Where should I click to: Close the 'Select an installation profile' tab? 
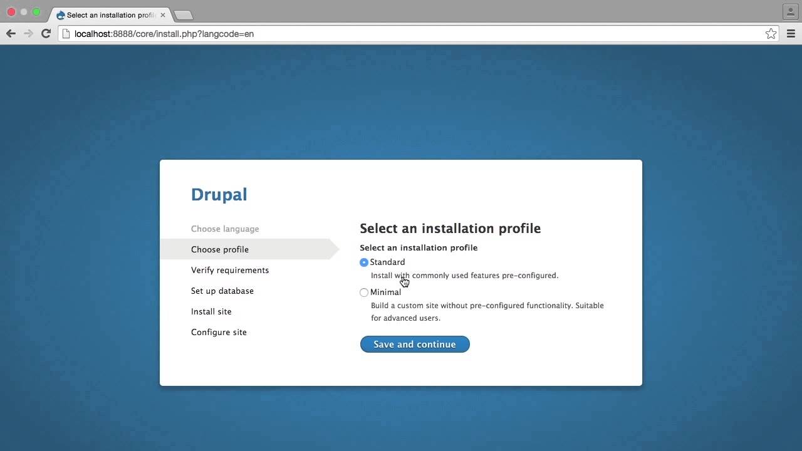coord(163,15)
